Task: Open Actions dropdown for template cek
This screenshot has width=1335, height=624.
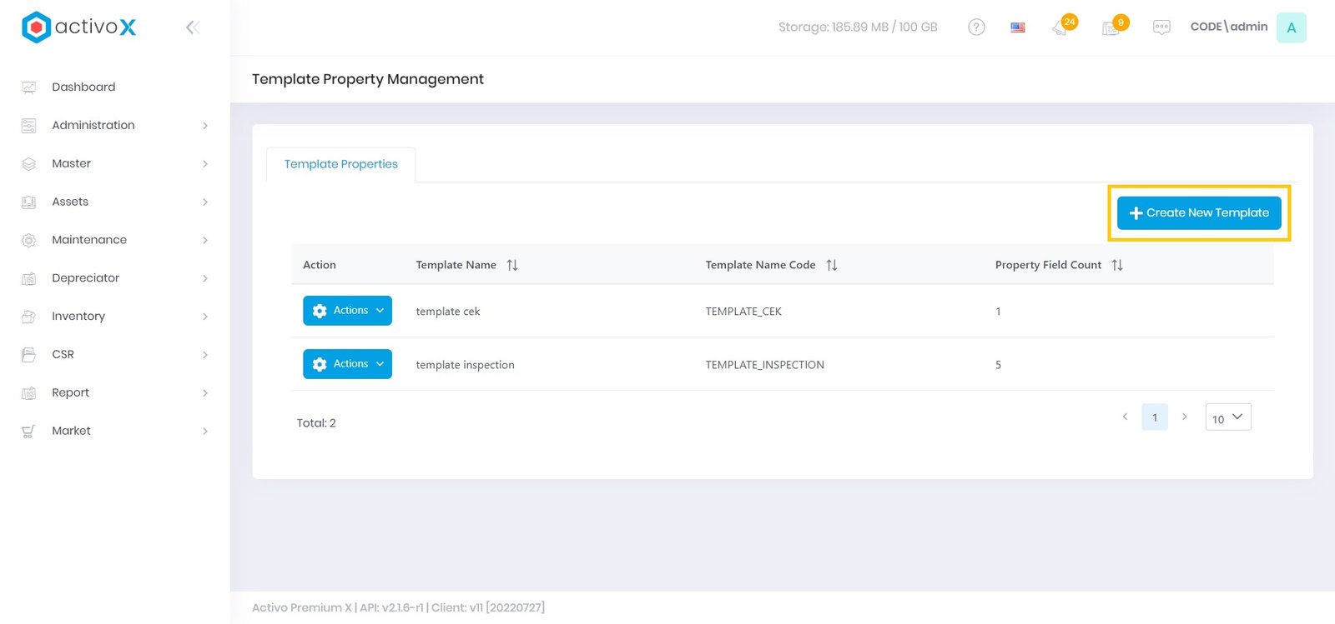Action: (347, 311)
